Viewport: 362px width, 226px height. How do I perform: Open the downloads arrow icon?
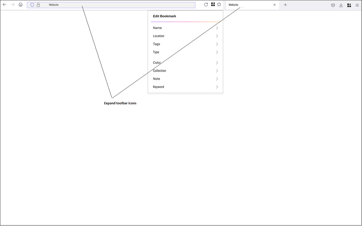coord(341,5)
